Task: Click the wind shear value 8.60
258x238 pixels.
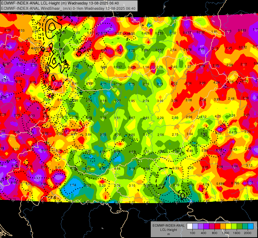Action: pos(14,183)
